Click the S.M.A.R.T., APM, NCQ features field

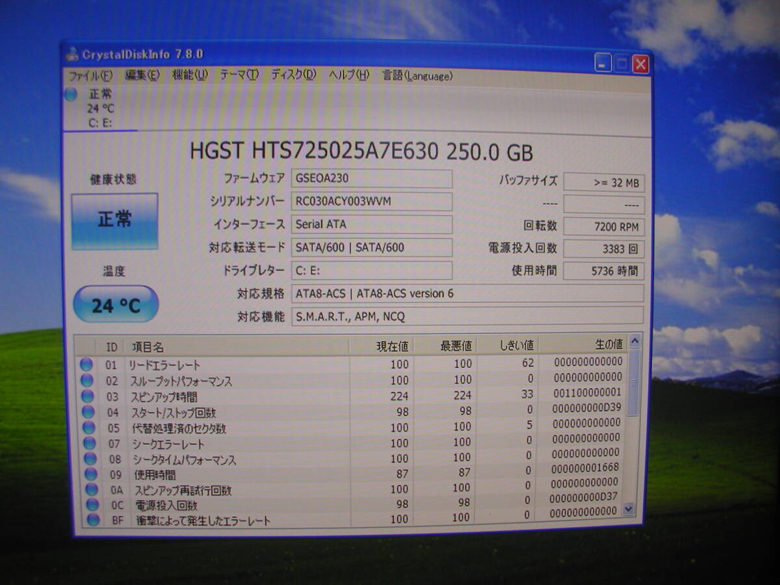[x=467, y=317]
